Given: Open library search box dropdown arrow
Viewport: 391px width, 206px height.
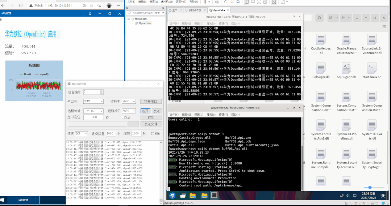Looking at the screenshot, I should pos(163,13).
